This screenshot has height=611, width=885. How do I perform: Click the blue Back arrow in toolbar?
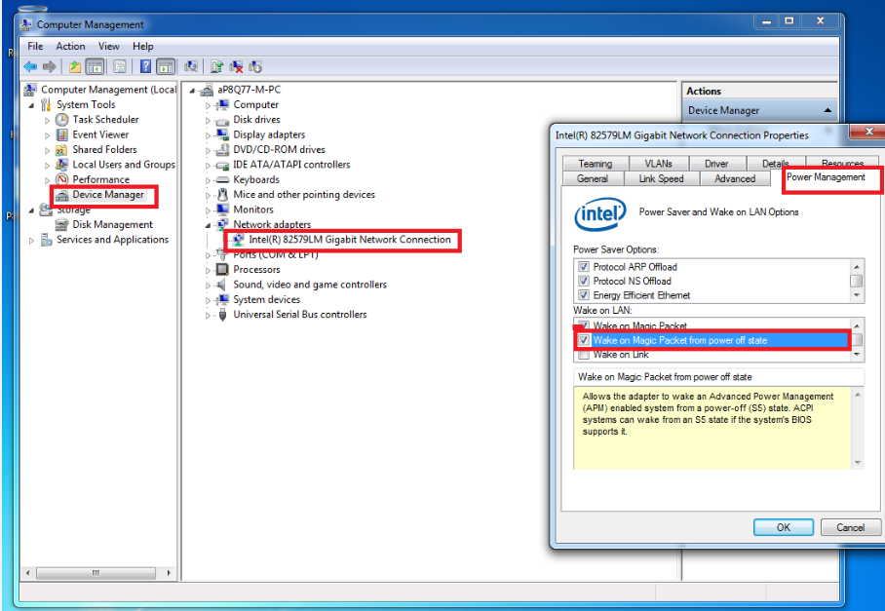coord(30,67)
